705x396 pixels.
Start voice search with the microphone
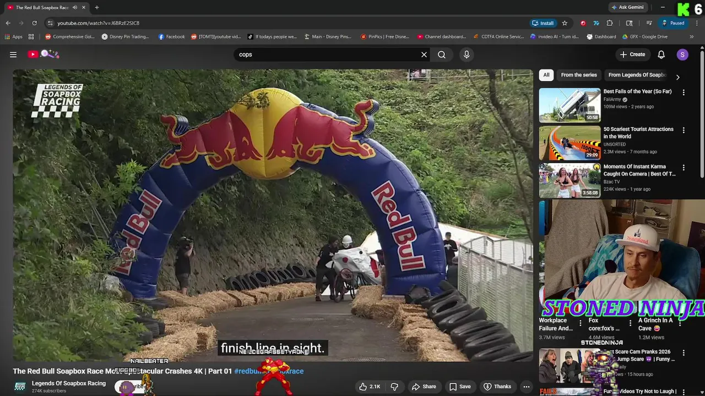tap(467, 54)
